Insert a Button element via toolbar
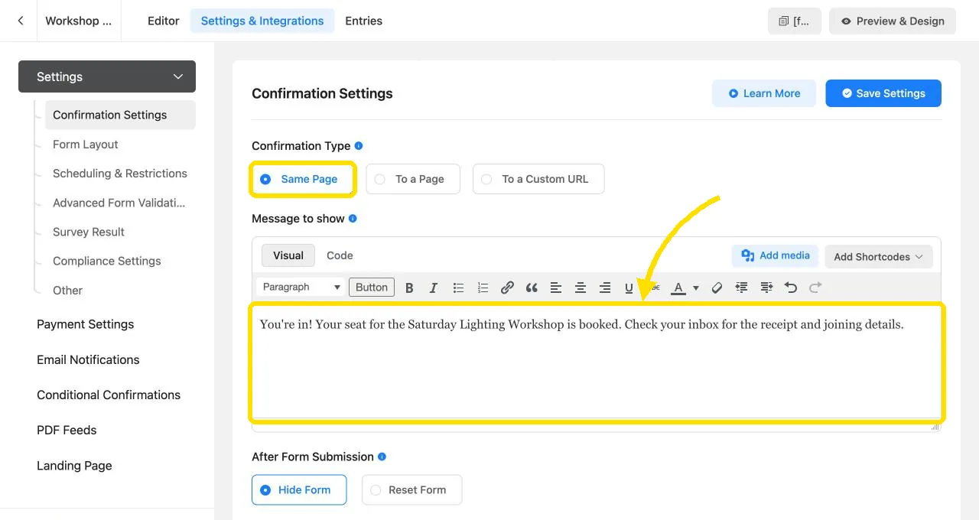Viewport: 979px width, 520px height. point(372,288)
